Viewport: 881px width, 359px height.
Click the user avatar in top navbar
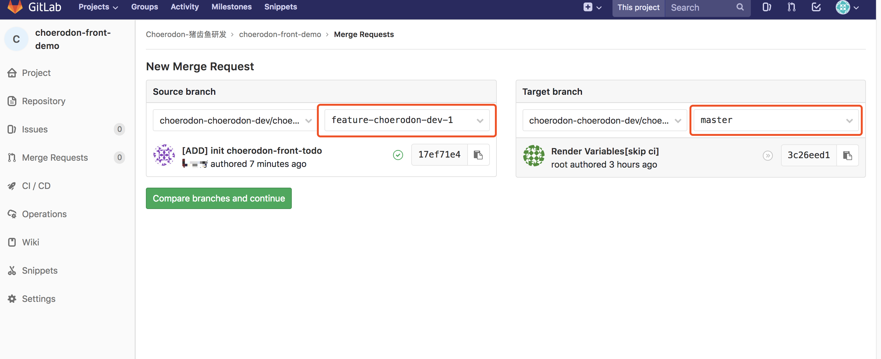(x=842, y=7)
